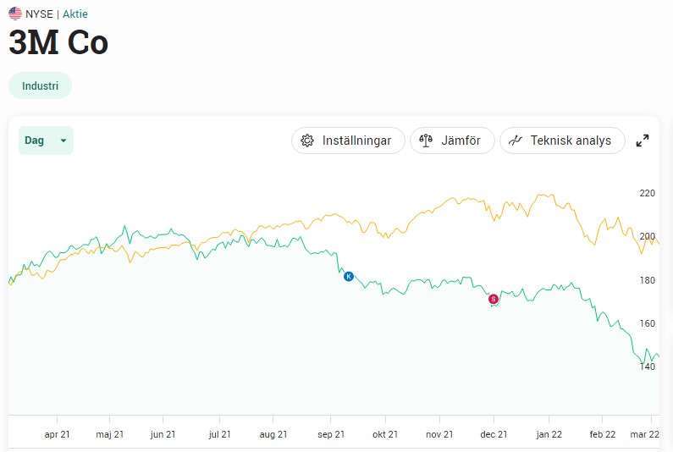This screenshot has height=452, width=673.
Task: Follow the Aktie link
Action: pyautogui.click(x=75, y=14)
